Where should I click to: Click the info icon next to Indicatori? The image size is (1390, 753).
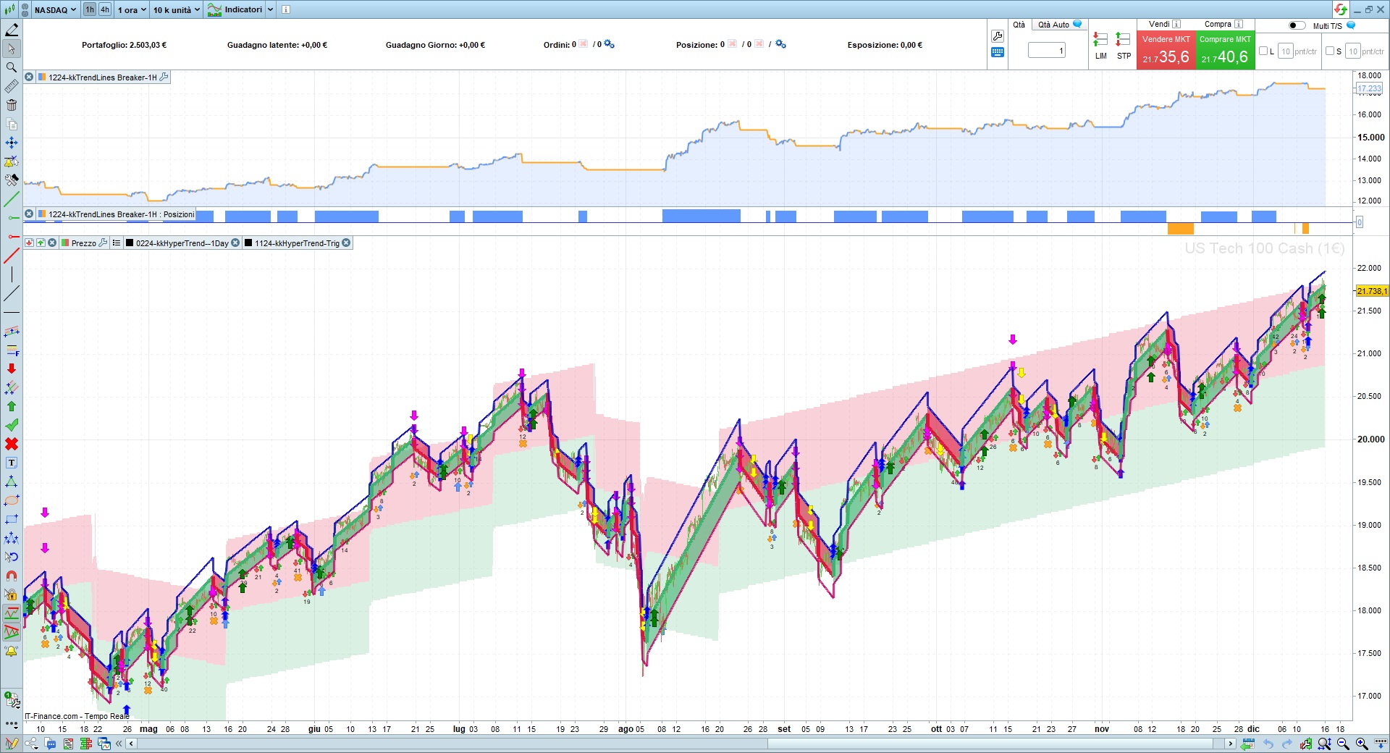pyautogui.click(x=286, y=9)
